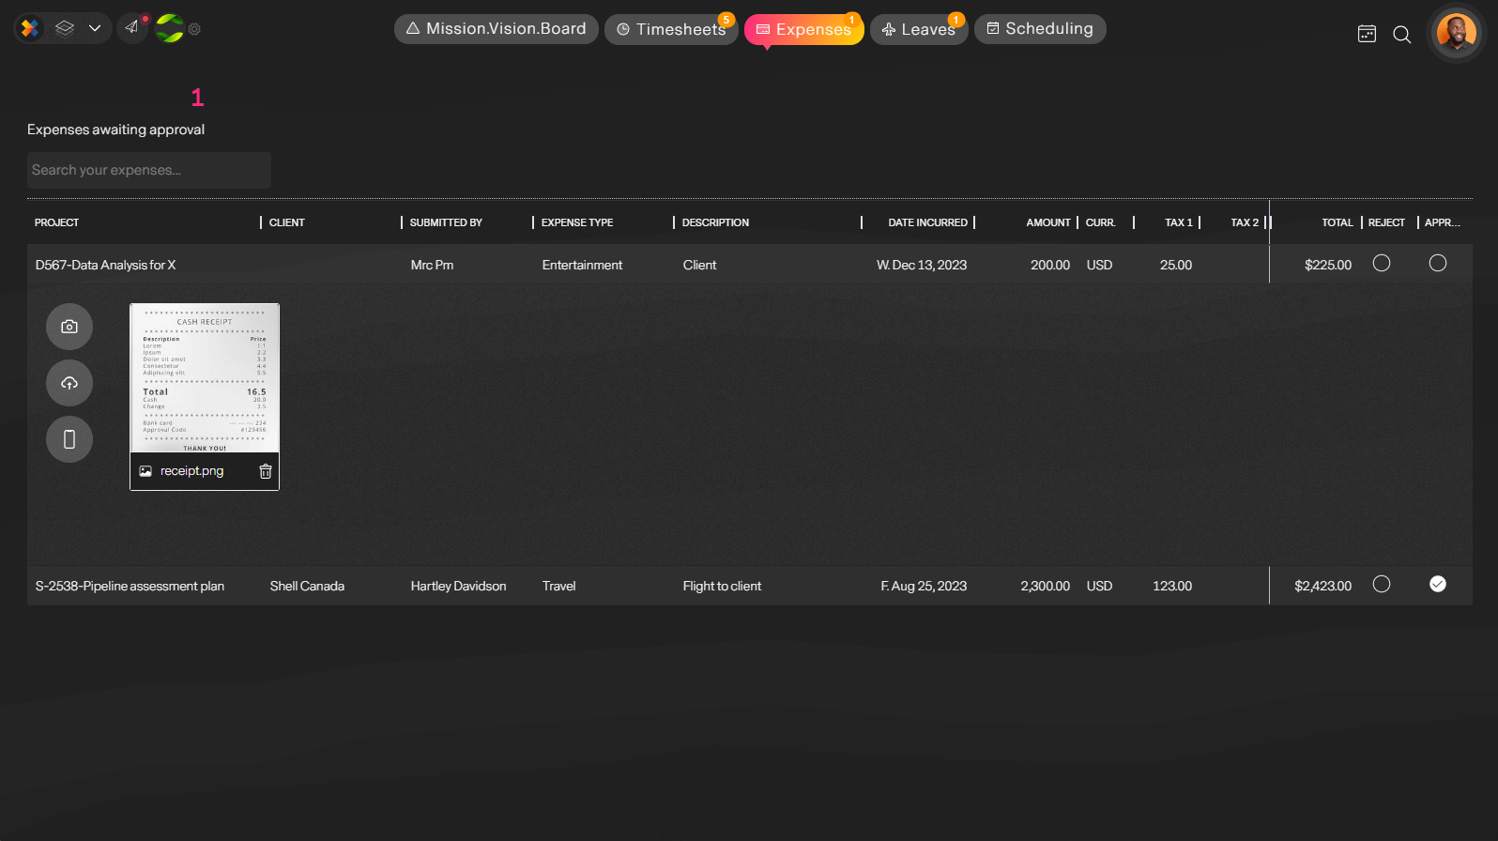Click the TAX 2 column header

tap(1245, 222)
